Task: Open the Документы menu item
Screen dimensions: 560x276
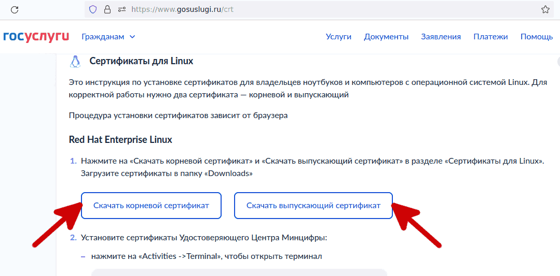Action: pyautogui.click(x=387, y=37)
